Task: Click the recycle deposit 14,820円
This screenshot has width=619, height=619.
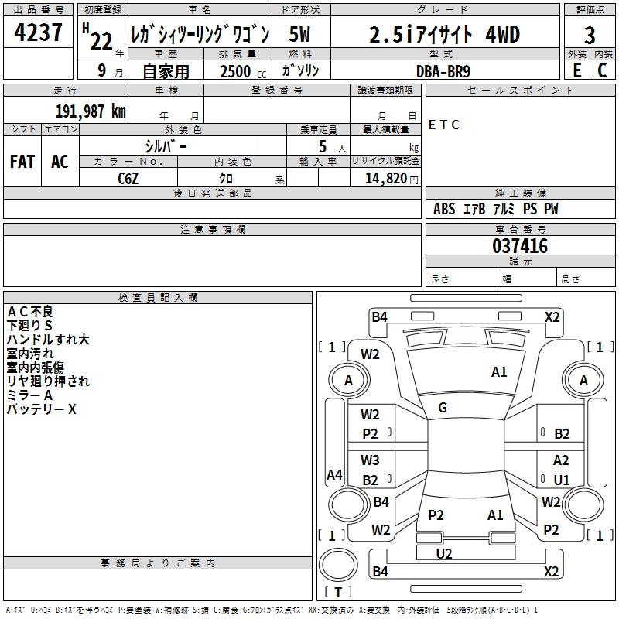Action: click(x=392, y=179)
